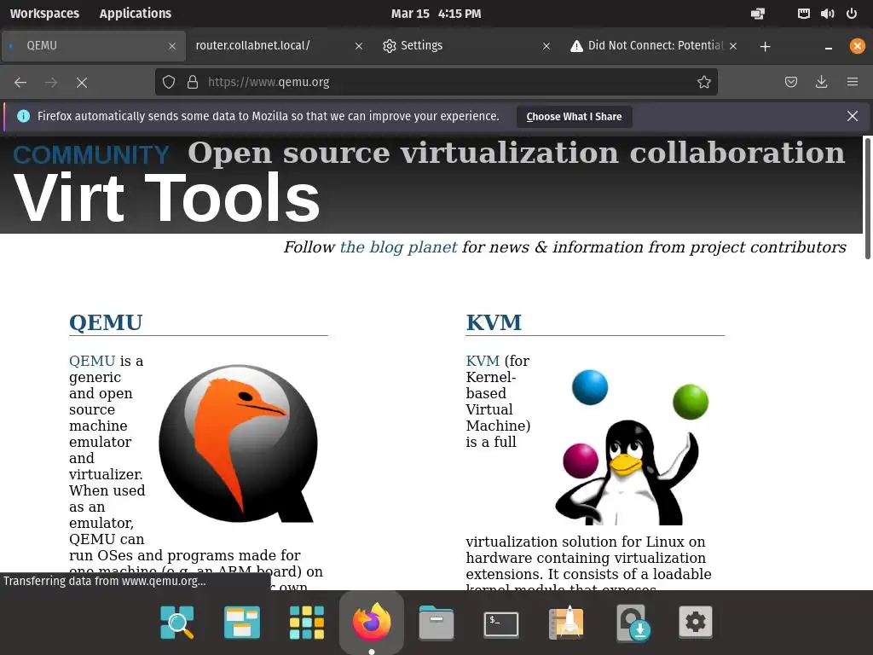This screenshot has height=655, width=873.
Task: View site security via padlock icon
Action: 193,83
